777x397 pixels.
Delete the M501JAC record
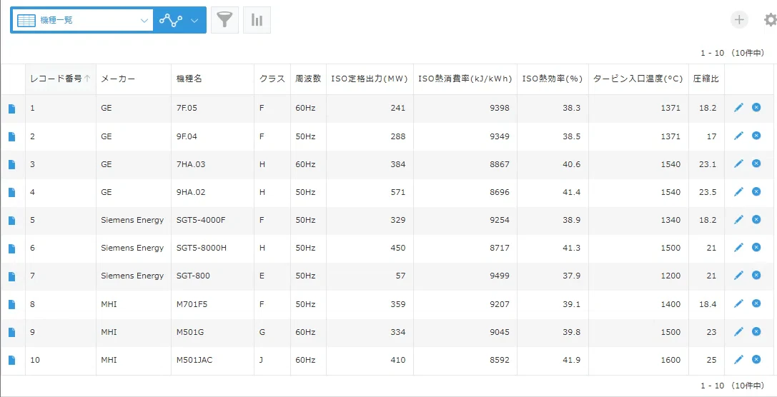[756, 359]
